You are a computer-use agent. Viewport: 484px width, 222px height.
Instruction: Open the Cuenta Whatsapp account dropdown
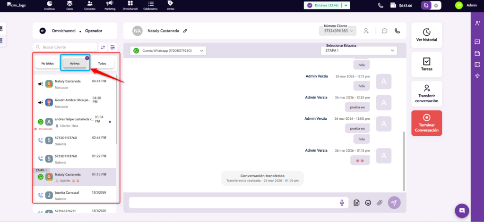click(x=169, y=50)
